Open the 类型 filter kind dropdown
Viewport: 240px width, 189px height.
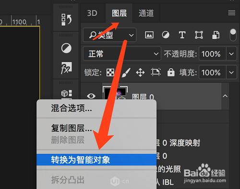click(x=110, y=35)
